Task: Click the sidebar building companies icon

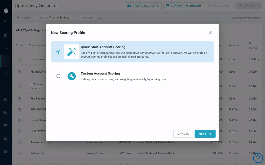Action: tap(5, 100)
